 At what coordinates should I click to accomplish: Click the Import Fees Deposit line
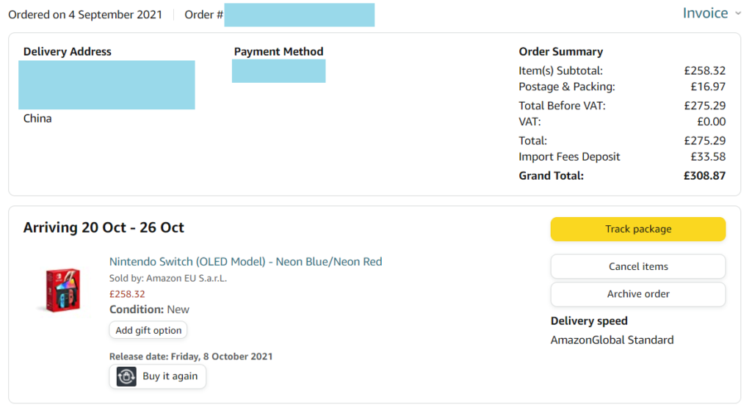(569, 157)
